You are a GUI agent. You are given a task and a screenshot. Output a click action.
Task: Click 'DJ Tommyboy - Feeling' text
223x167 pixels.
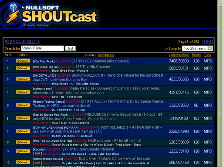[68, 110]
